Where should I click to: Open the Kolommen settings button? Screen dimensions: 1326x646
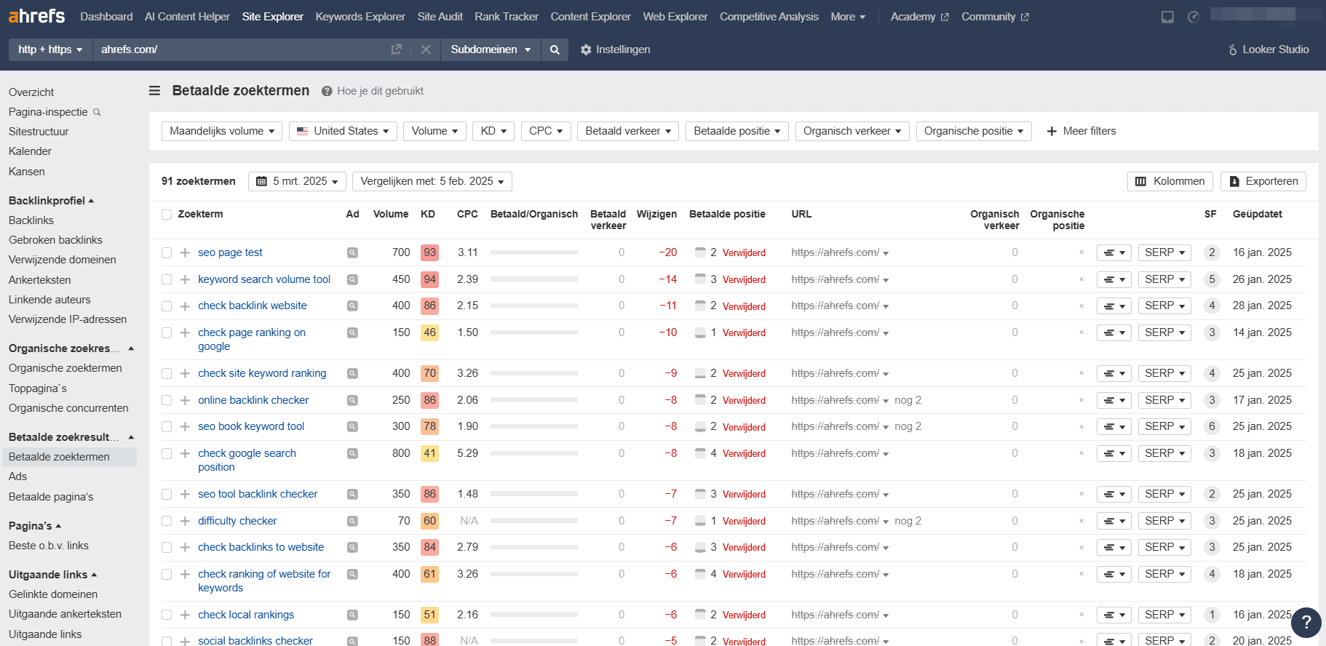coord(1170,181)
